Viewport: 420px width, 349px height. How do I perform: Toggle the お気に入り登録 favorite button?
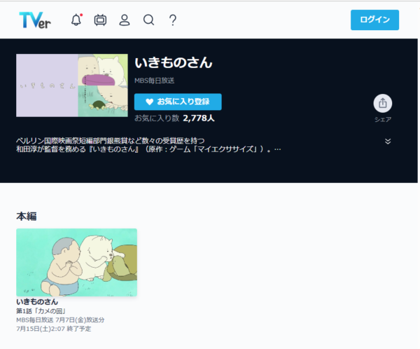click(178, 102)
